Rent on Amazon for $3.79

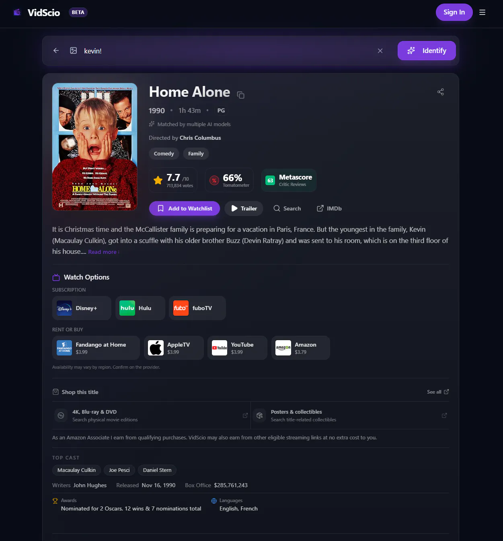pyautogui.click(x=301, y=348)
